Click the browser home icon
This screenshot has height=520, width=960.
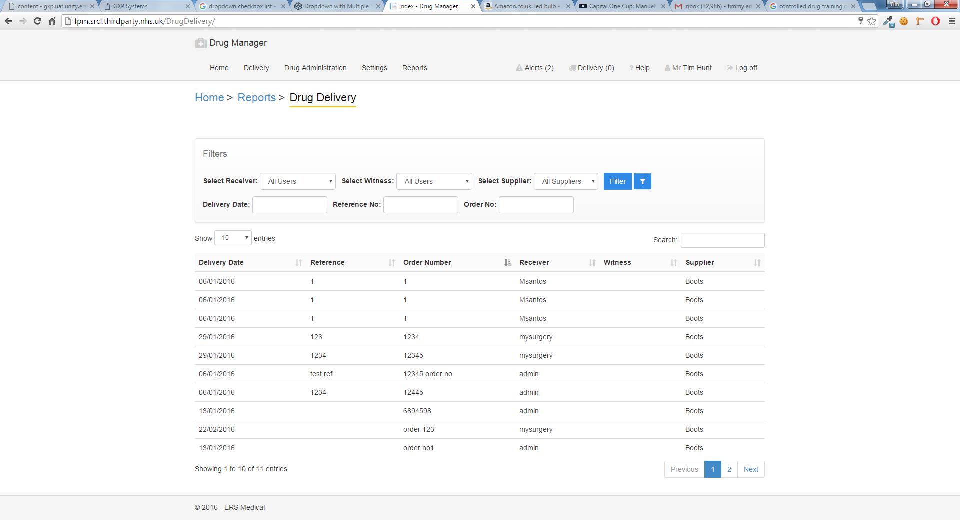[x=52, y=21]
